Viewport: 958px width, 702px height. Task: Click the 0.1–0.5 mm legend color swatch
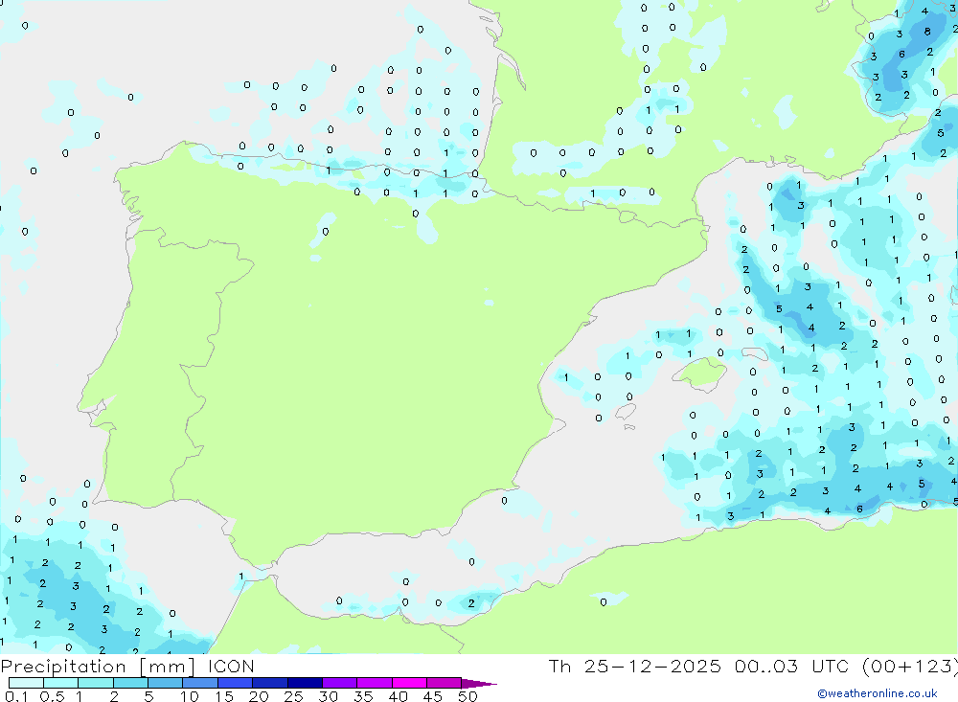pyautogui.click(x=26, y=683)
